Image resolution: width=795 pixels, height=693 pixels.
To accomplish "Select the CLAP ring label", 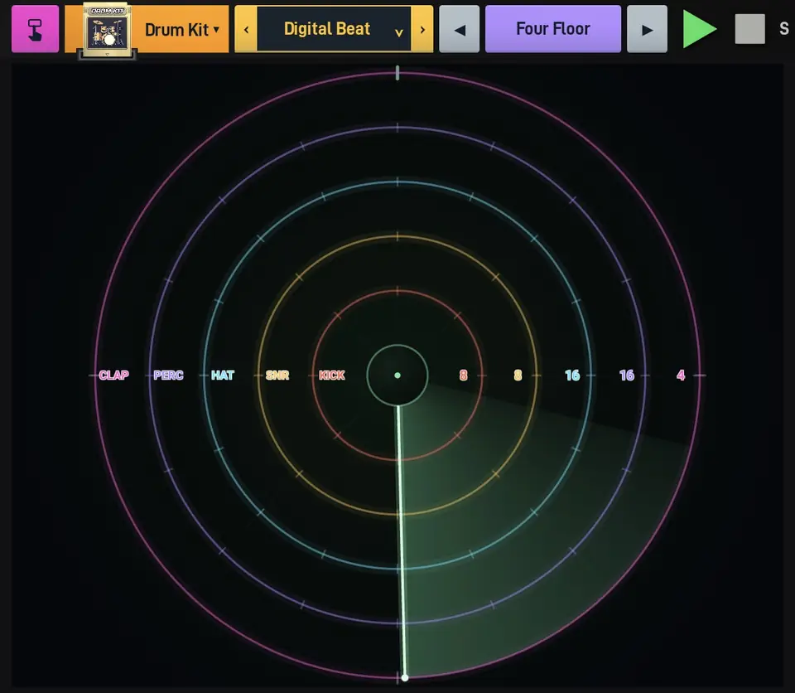I will [x=113, y=376].
